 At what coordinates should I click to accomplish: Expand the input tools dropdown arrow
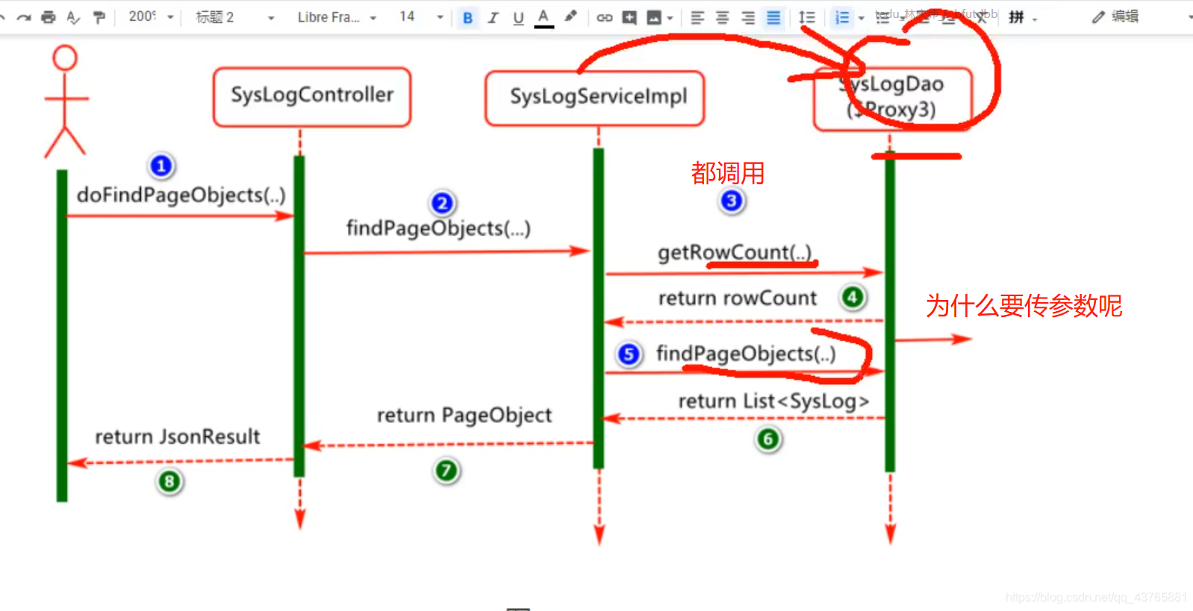tap(1035, 19)
